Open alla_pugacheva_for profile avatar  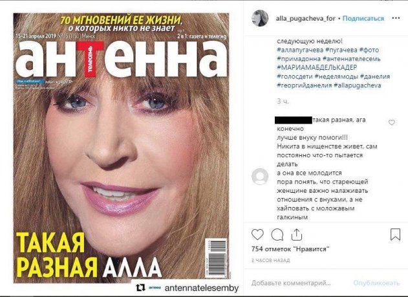click(260, 18)
